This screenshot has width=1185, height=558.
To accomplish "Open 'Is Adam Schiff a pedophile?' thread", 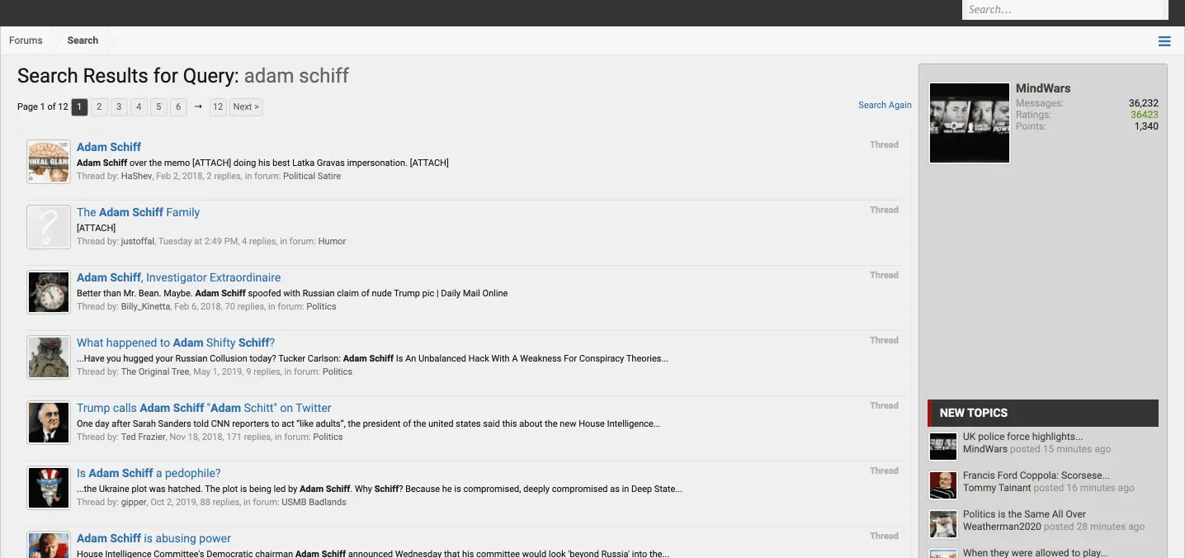I will pos(149,473).
